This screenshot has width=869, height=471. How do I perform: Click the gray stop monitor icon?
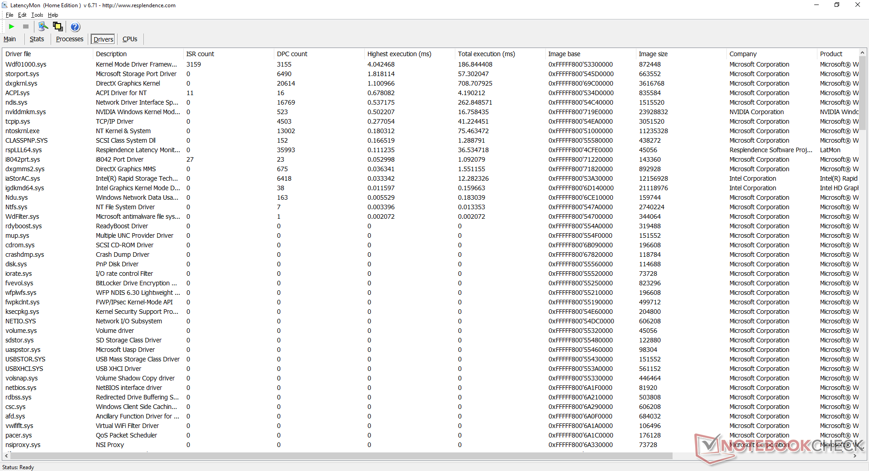pyautogui.click(x=26, y=27)
